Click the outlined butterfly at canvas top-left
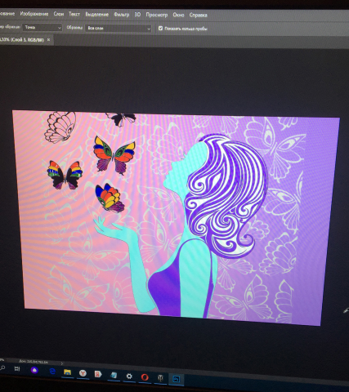The width and height of the screenshot is (349, 392). pyautogui.click(x=60, y=127)
